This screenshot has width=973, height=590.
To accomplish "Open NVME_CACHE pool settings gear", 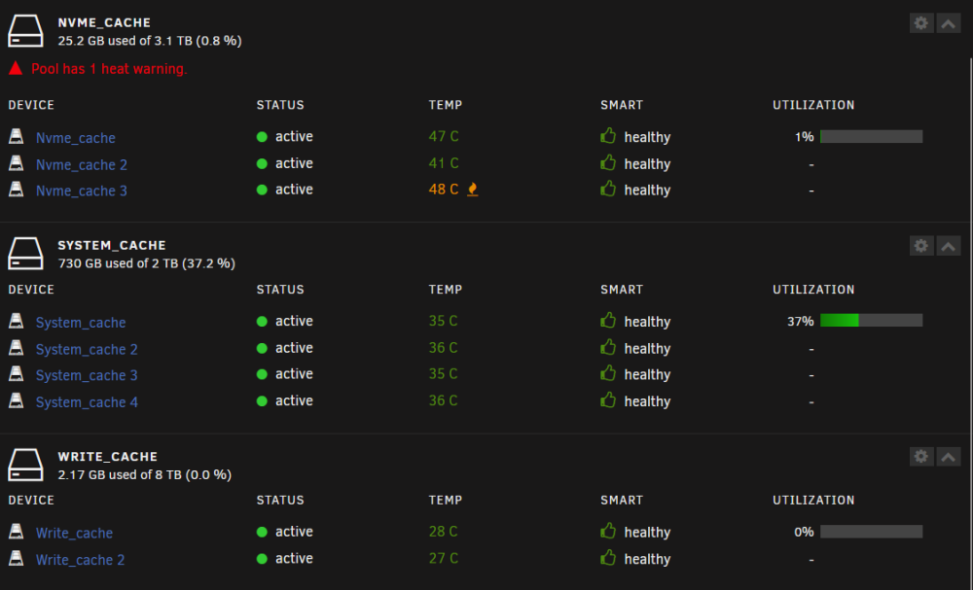I will tap(920, 23).
